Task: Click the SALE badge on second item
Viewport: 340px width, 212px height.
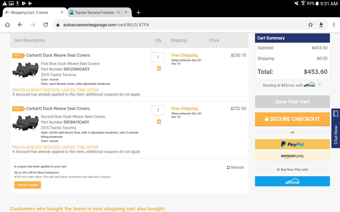Action: point(18,109)
